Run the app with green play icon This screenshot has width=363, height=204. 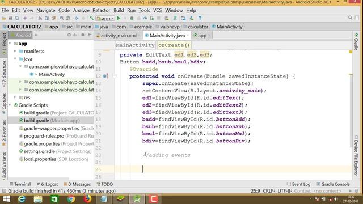click(119, 18)
